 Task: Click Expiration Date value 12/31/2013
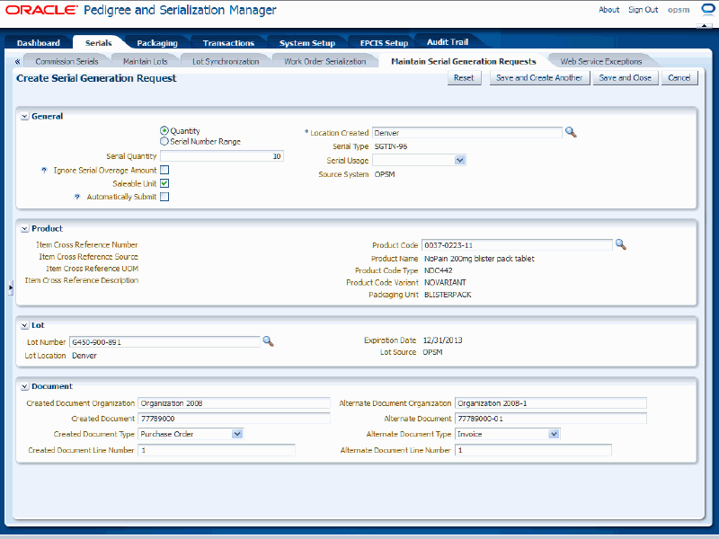point(442,340)
